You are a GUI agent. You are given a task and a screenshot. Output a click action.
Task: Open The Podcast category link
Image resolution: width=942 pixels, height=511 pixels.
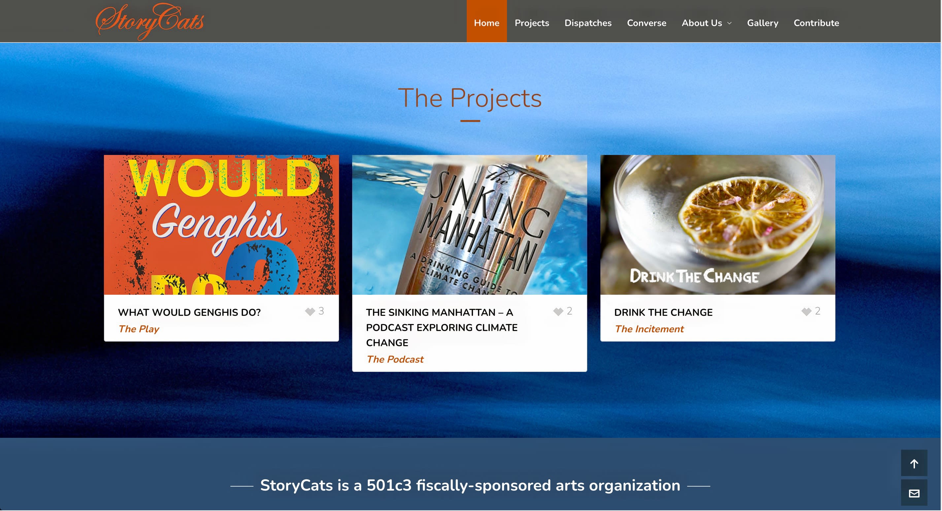(x=395, y=359)
